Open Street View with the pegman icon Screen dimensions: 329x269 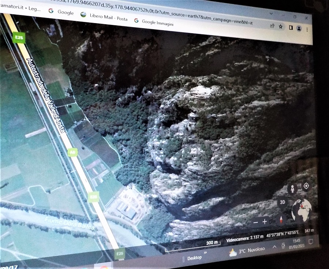292,189
